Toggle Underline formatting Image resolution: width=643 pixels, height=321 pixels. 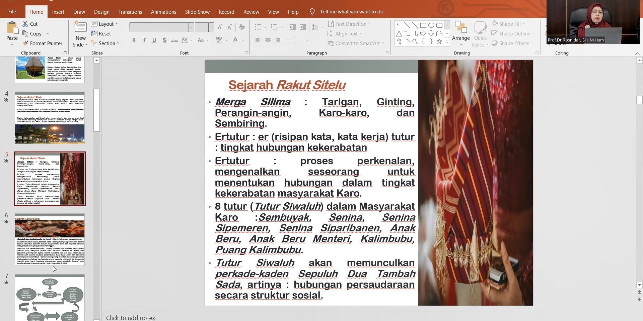(154, 40)
